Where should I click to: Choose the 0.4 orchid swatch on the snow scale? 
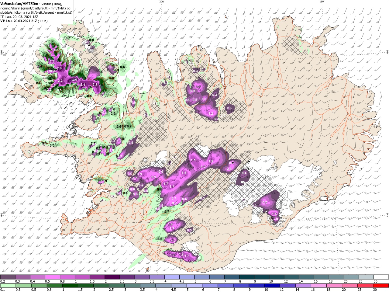tap(37, 277)
